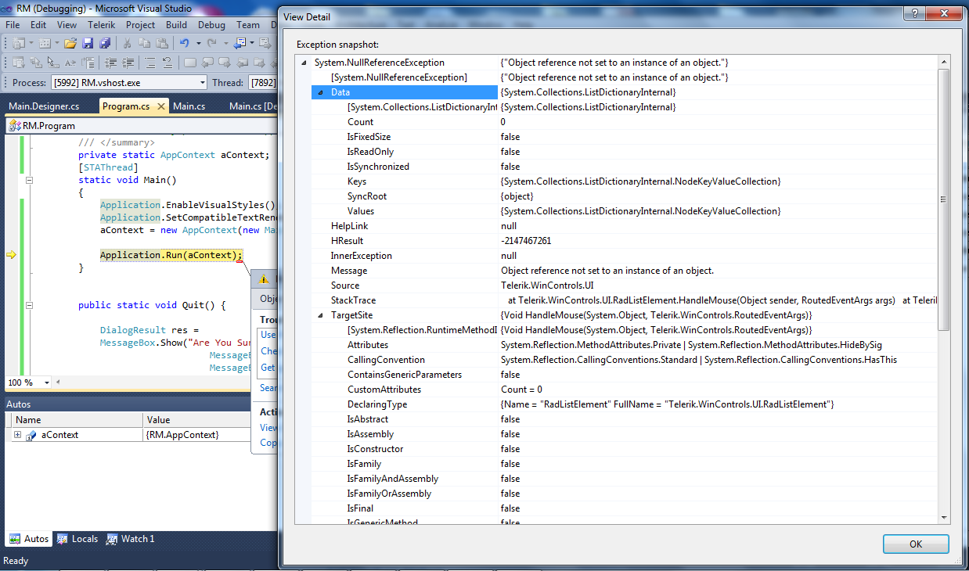Select the StackTrace row in exception snapshot
The width and height of the screenshot is (969, 571).
click(x=353, y=300)
